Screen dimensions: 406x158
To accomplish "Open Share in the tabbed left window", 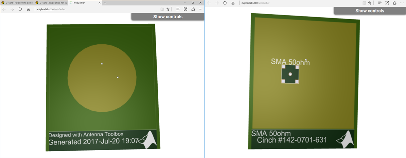I will tap(193, 9).
